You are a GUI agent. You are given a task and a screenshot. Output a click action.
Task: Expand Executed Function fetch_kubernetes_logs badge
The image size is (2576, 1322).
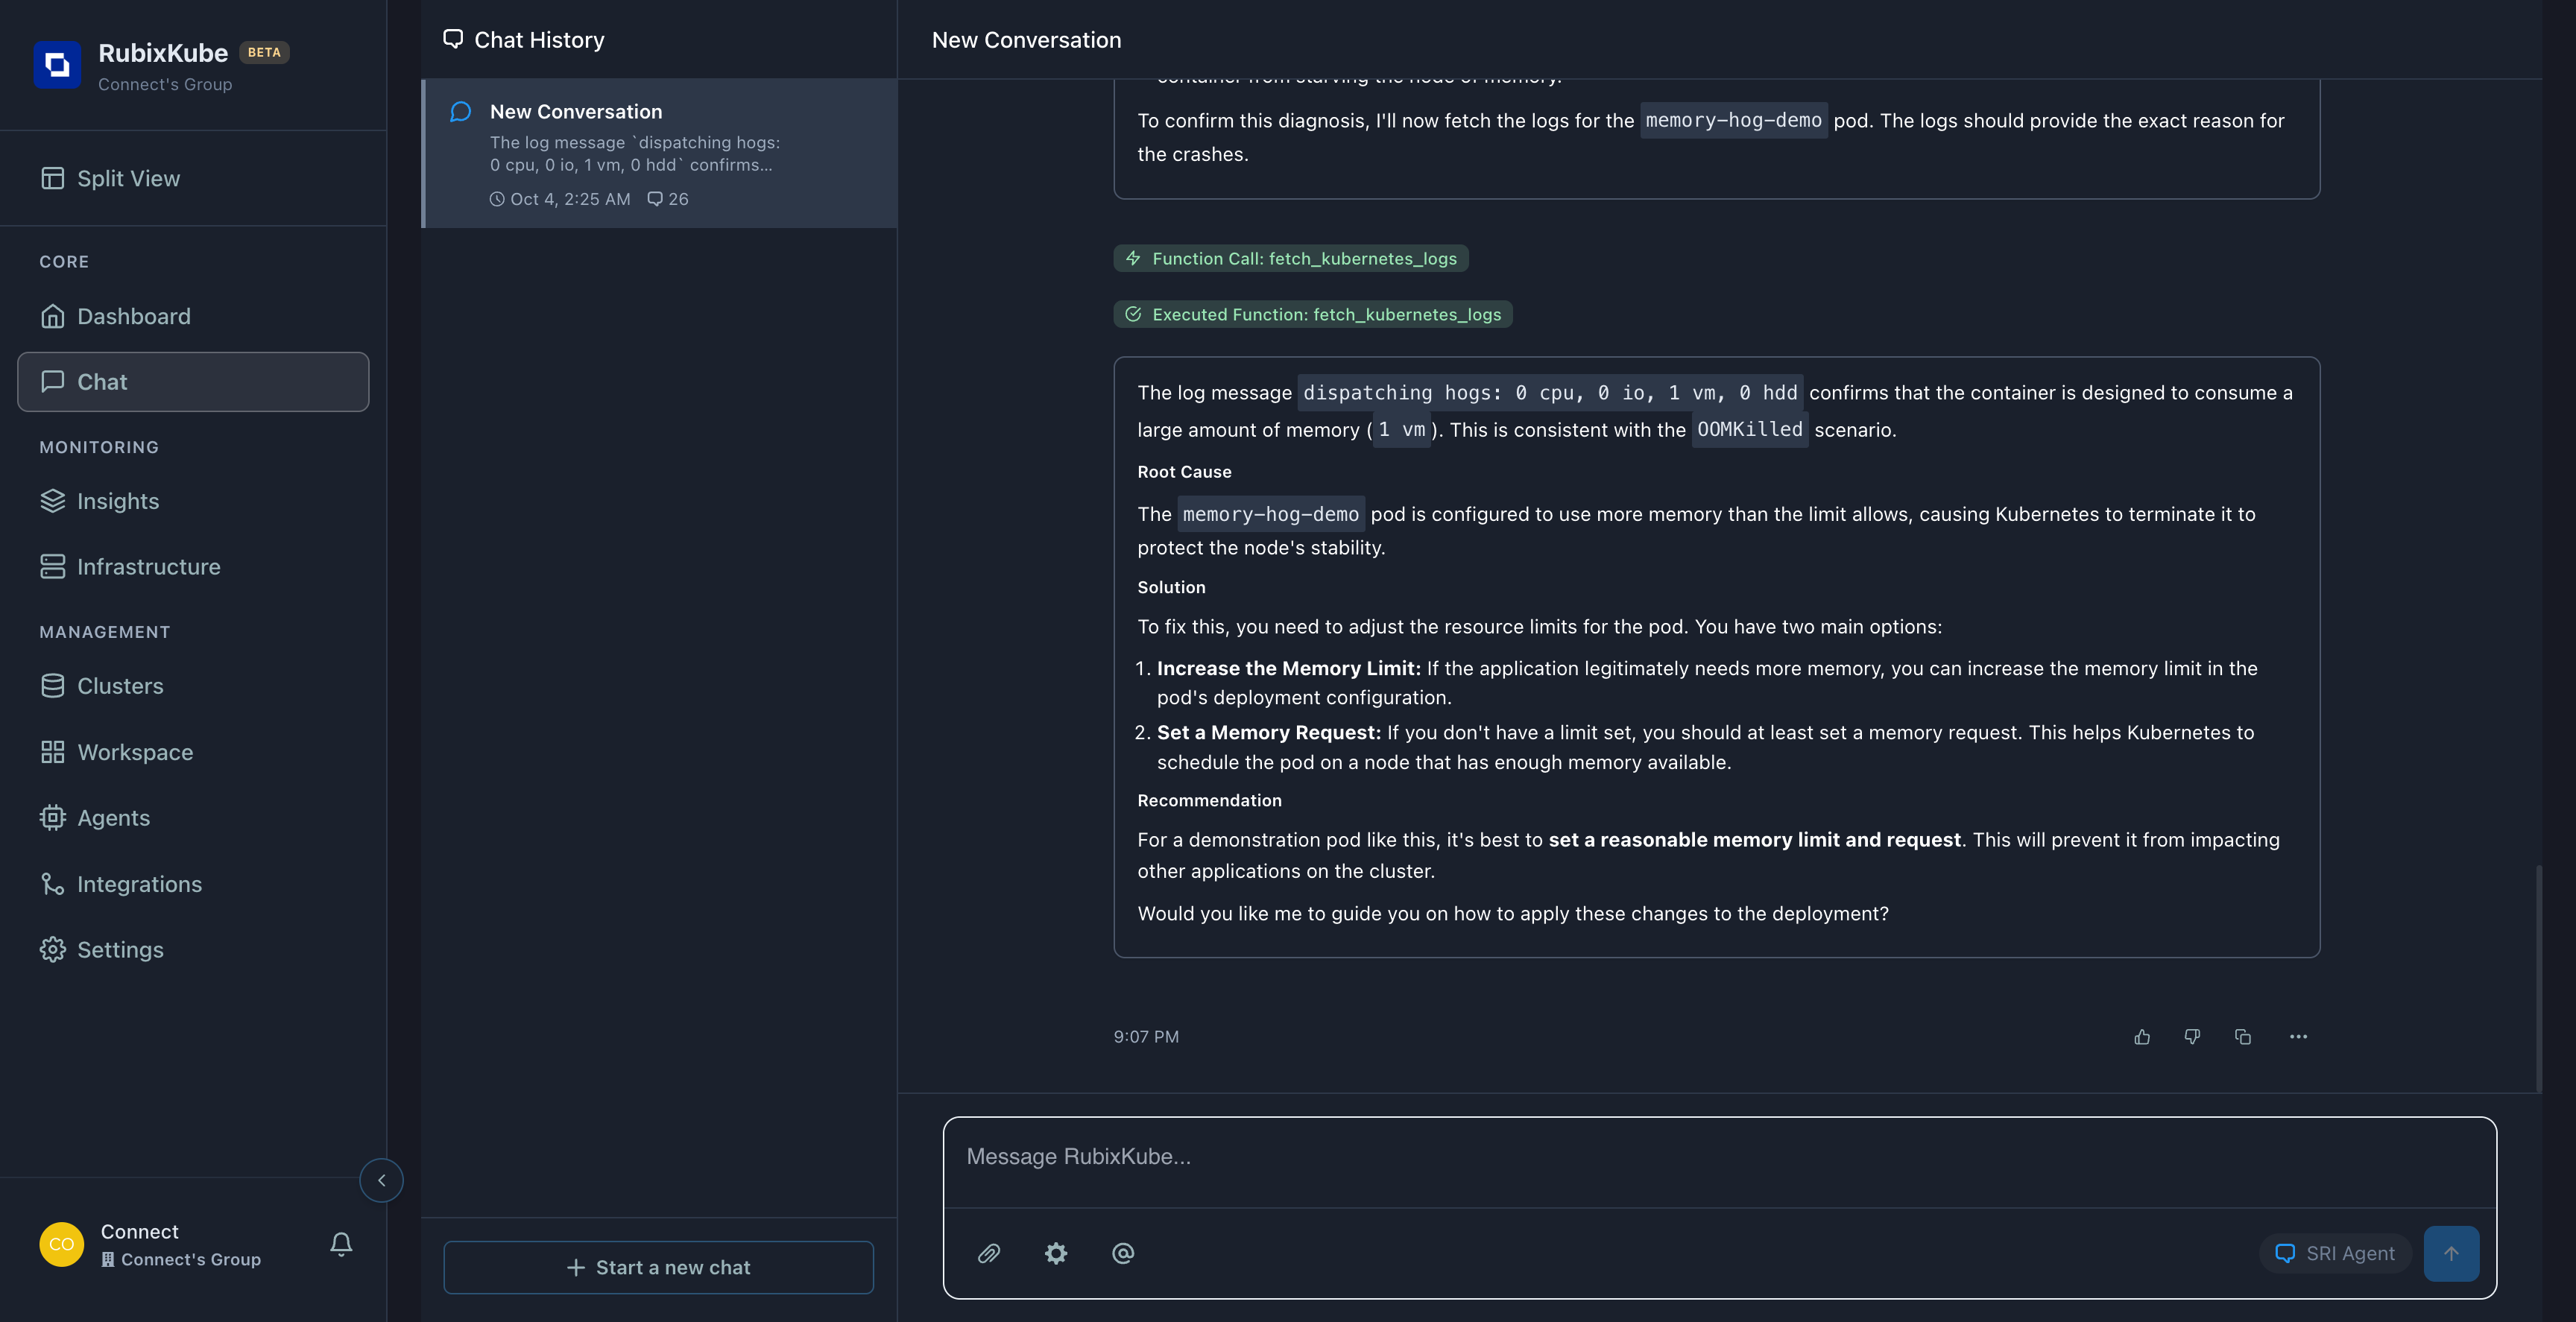[1312, 315]
